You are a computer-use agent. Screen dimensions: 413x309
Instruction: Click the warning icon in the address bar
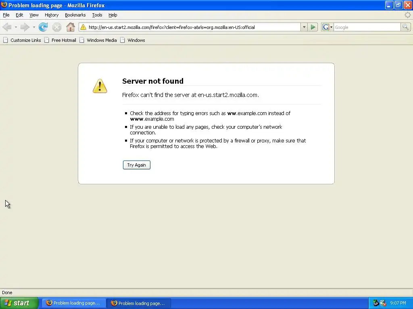pyautogui.click(x=83, y=27)
